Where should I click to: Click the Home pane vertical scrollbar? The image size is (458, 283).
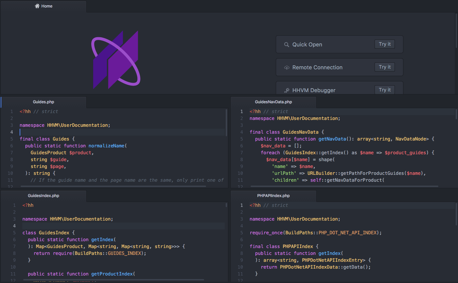(x=456, y=31)
